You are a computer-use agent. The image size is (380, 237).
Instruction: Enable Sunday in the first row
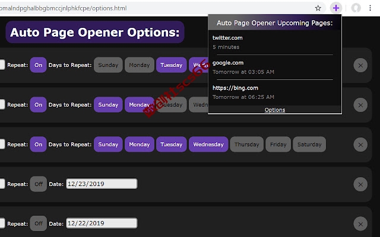coord(108,65)
